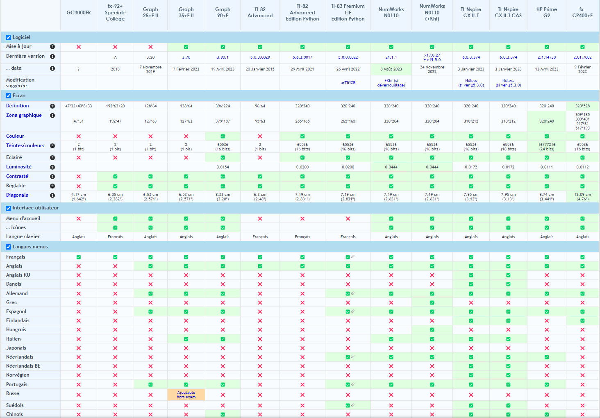The height and width of the screenshot is (418, 600).
Task: Open the Contrasté row link
Action: point(17,176)
